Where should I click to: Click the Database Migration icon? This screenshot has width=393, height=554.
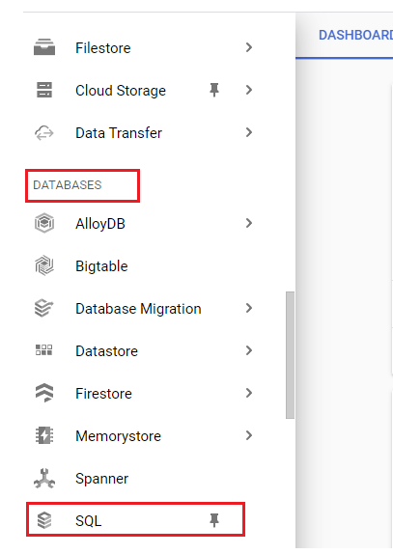click(43, 308)
